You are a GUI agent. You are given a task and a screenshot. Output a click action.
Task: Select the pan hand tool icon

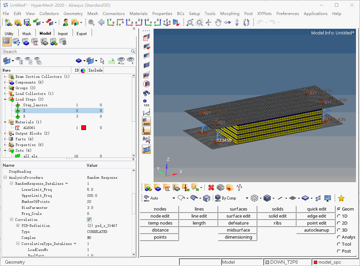pyautogui.click(x=218, y=22)
